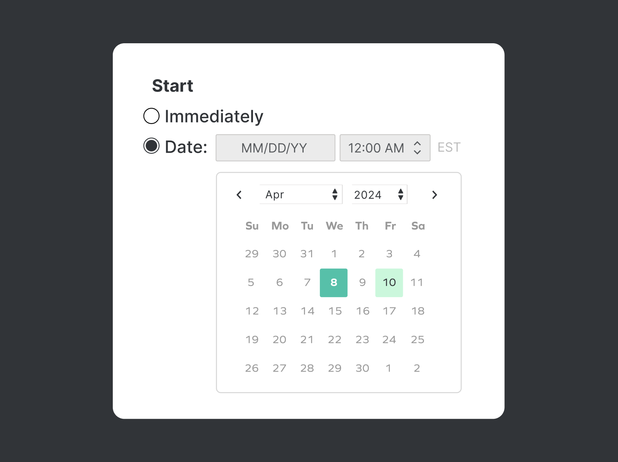Open the year dropdown showing '2024'
This screenshot has height=462, width=618.
pyautogui.click(x=379, y=194)
